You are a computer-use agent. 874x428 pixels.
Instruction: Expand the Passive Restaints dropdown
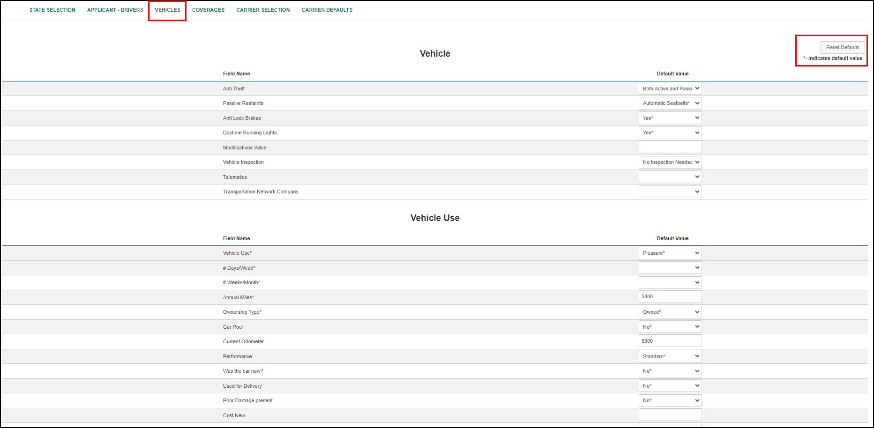(670, 103)
